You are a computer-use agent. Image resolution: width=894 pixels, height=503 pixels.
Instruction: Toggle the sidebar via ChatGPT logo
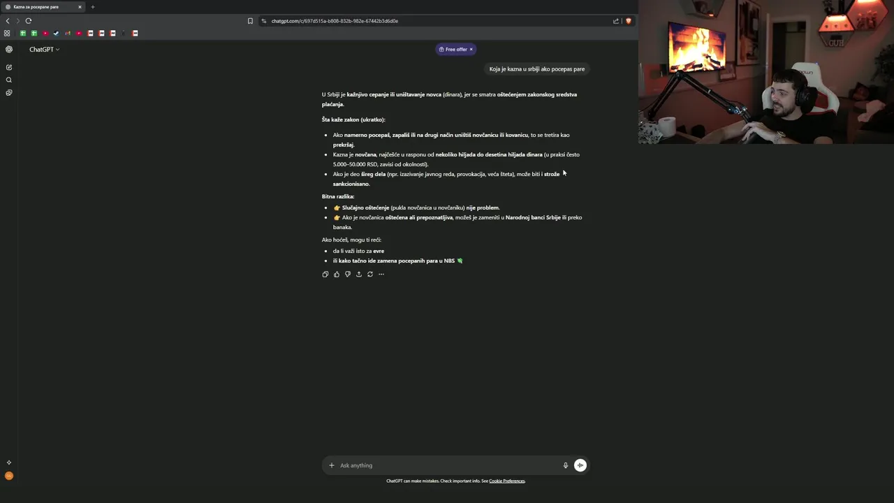tap(9, 50)
